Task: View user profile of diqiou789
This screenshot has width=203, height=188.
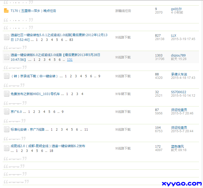Action: point(178,55)
